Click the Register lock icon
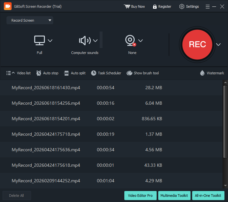The image size is (228, 202). click(x=155, y=6)
